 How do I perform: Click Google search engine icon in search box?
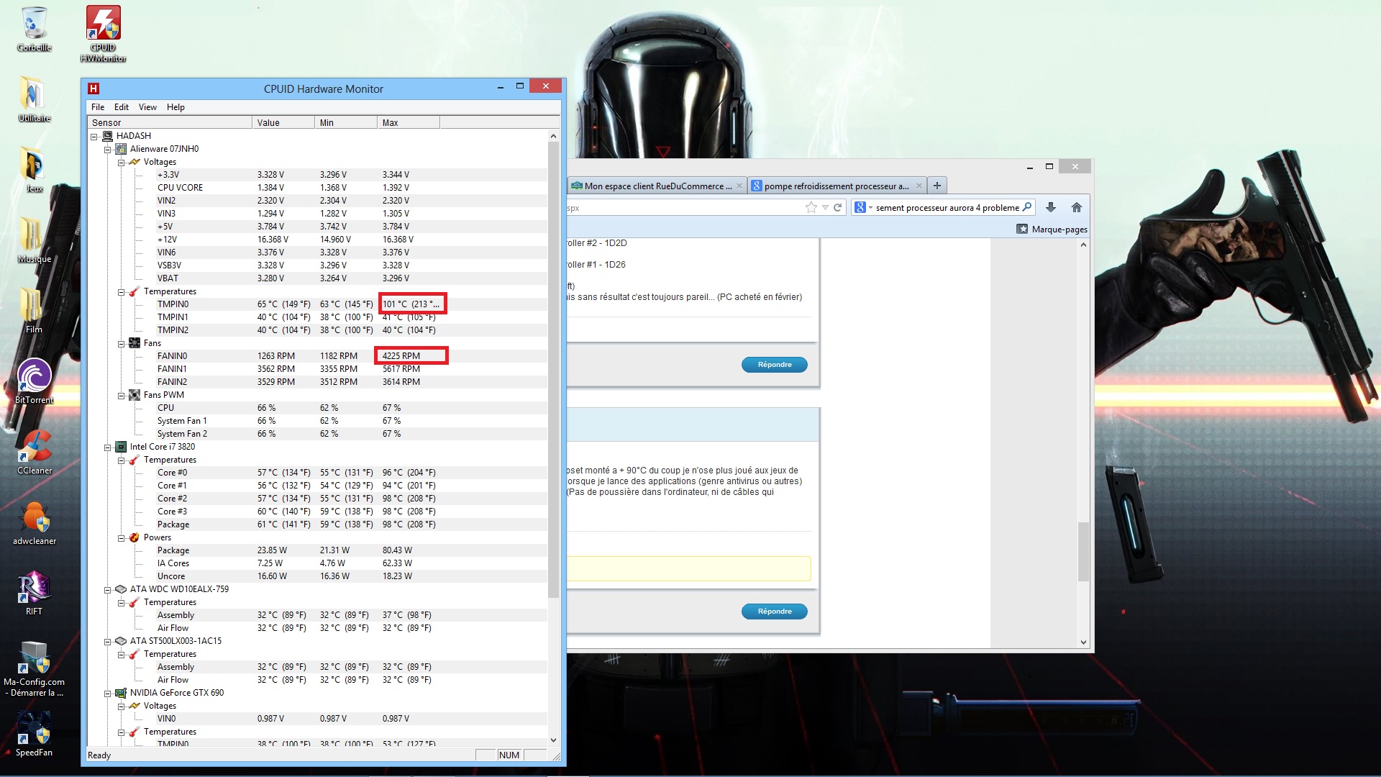pos(860,207)
